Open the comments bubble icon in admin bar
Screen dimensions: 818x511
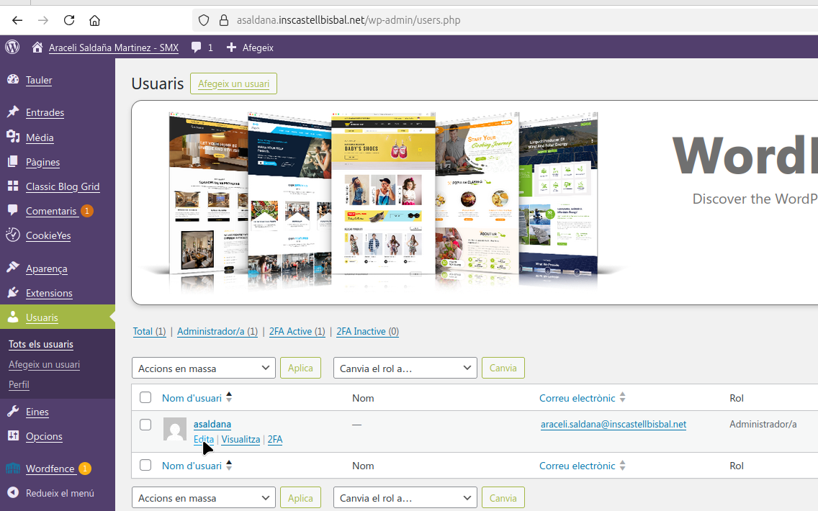(197, 48)
